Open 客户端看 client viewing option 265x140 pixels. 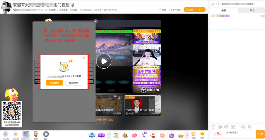(175, 10)
